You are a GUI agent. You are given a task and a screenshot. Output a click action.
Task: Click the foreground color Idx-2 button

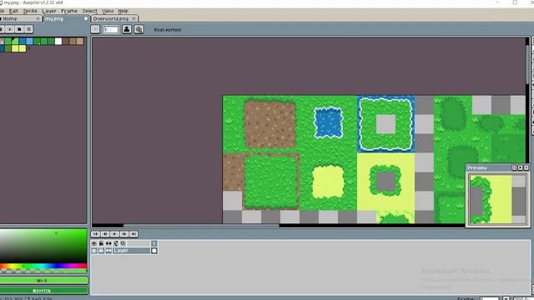[x=43, y=281]
